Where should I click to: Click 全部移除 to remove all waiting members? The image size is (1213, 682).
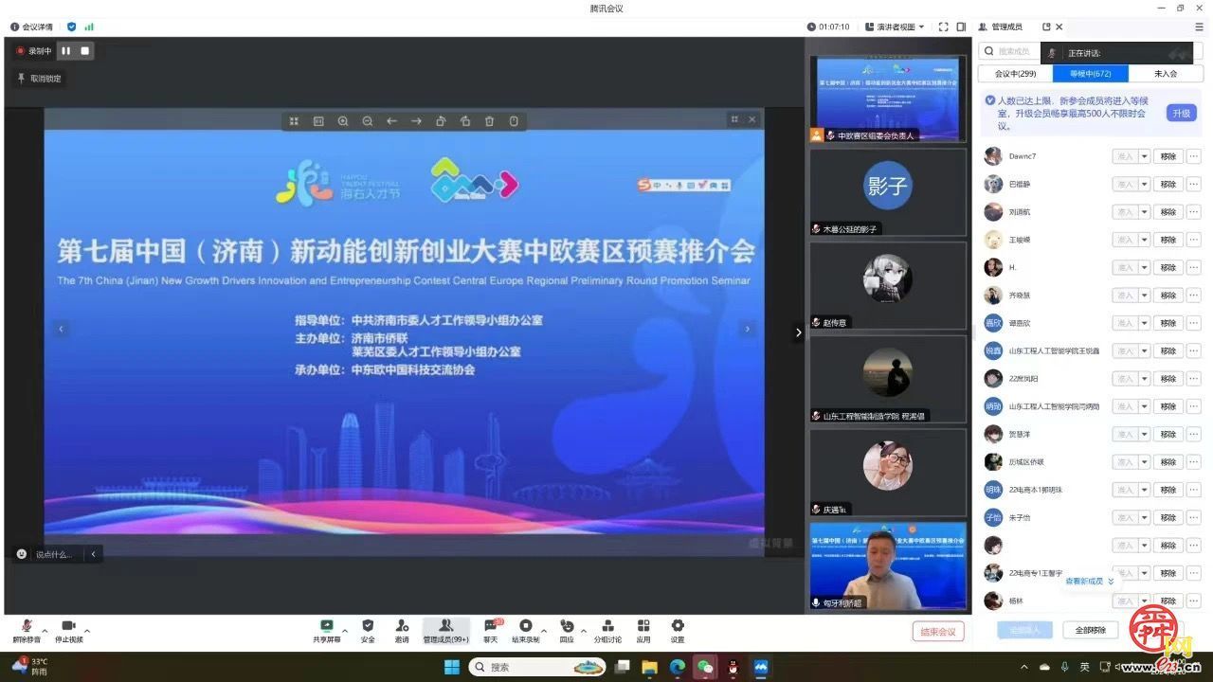(x=1090, y=629)
